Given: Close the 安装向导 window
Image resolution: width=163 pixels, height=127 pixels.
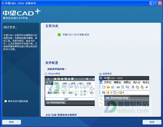Looking at the screenshot, I should (x=160, y=4).
